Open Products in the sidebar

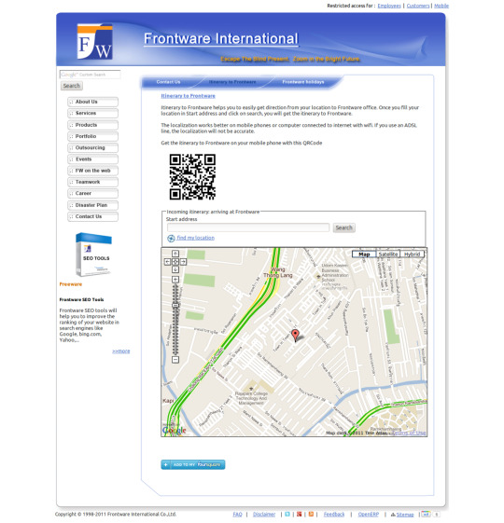(x=92, y=125)
